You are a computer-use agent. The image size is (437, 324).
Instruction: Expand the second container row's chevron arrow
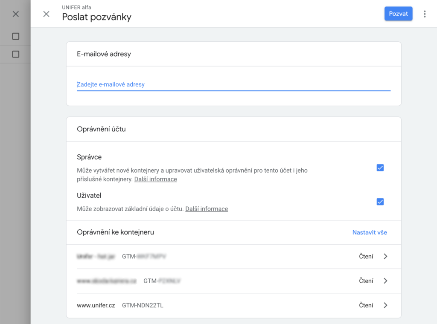click(385, 281)
